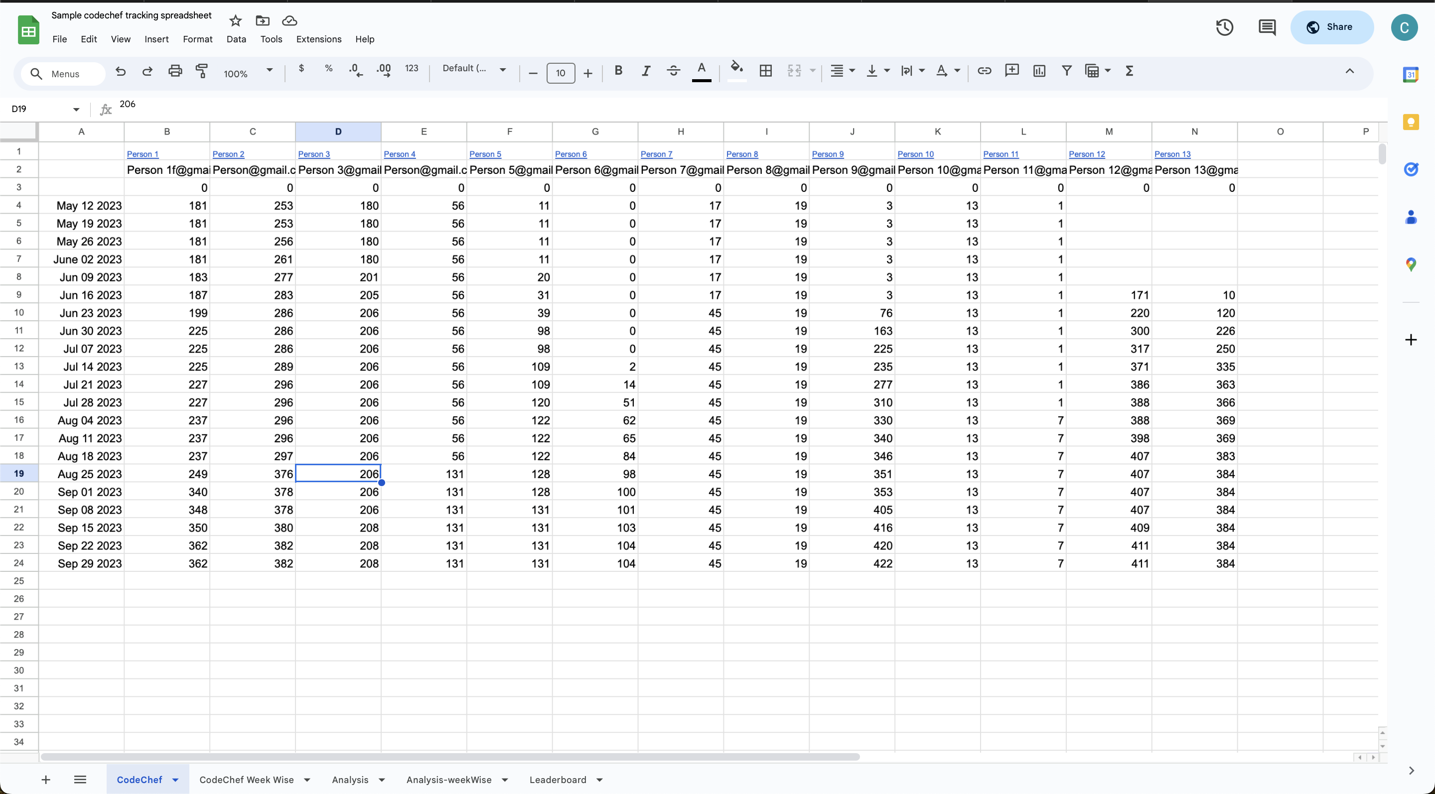Click the Share button
The image size is (1435, 794).
(1331, 27)
